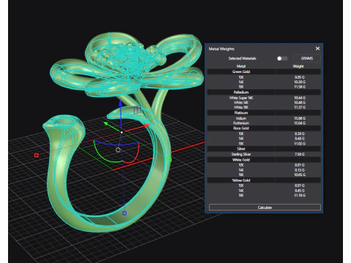Click the blue rotation arc of the gumball
Screen dimensions: 351x263
pyautogui.click(x=116, y=144)
